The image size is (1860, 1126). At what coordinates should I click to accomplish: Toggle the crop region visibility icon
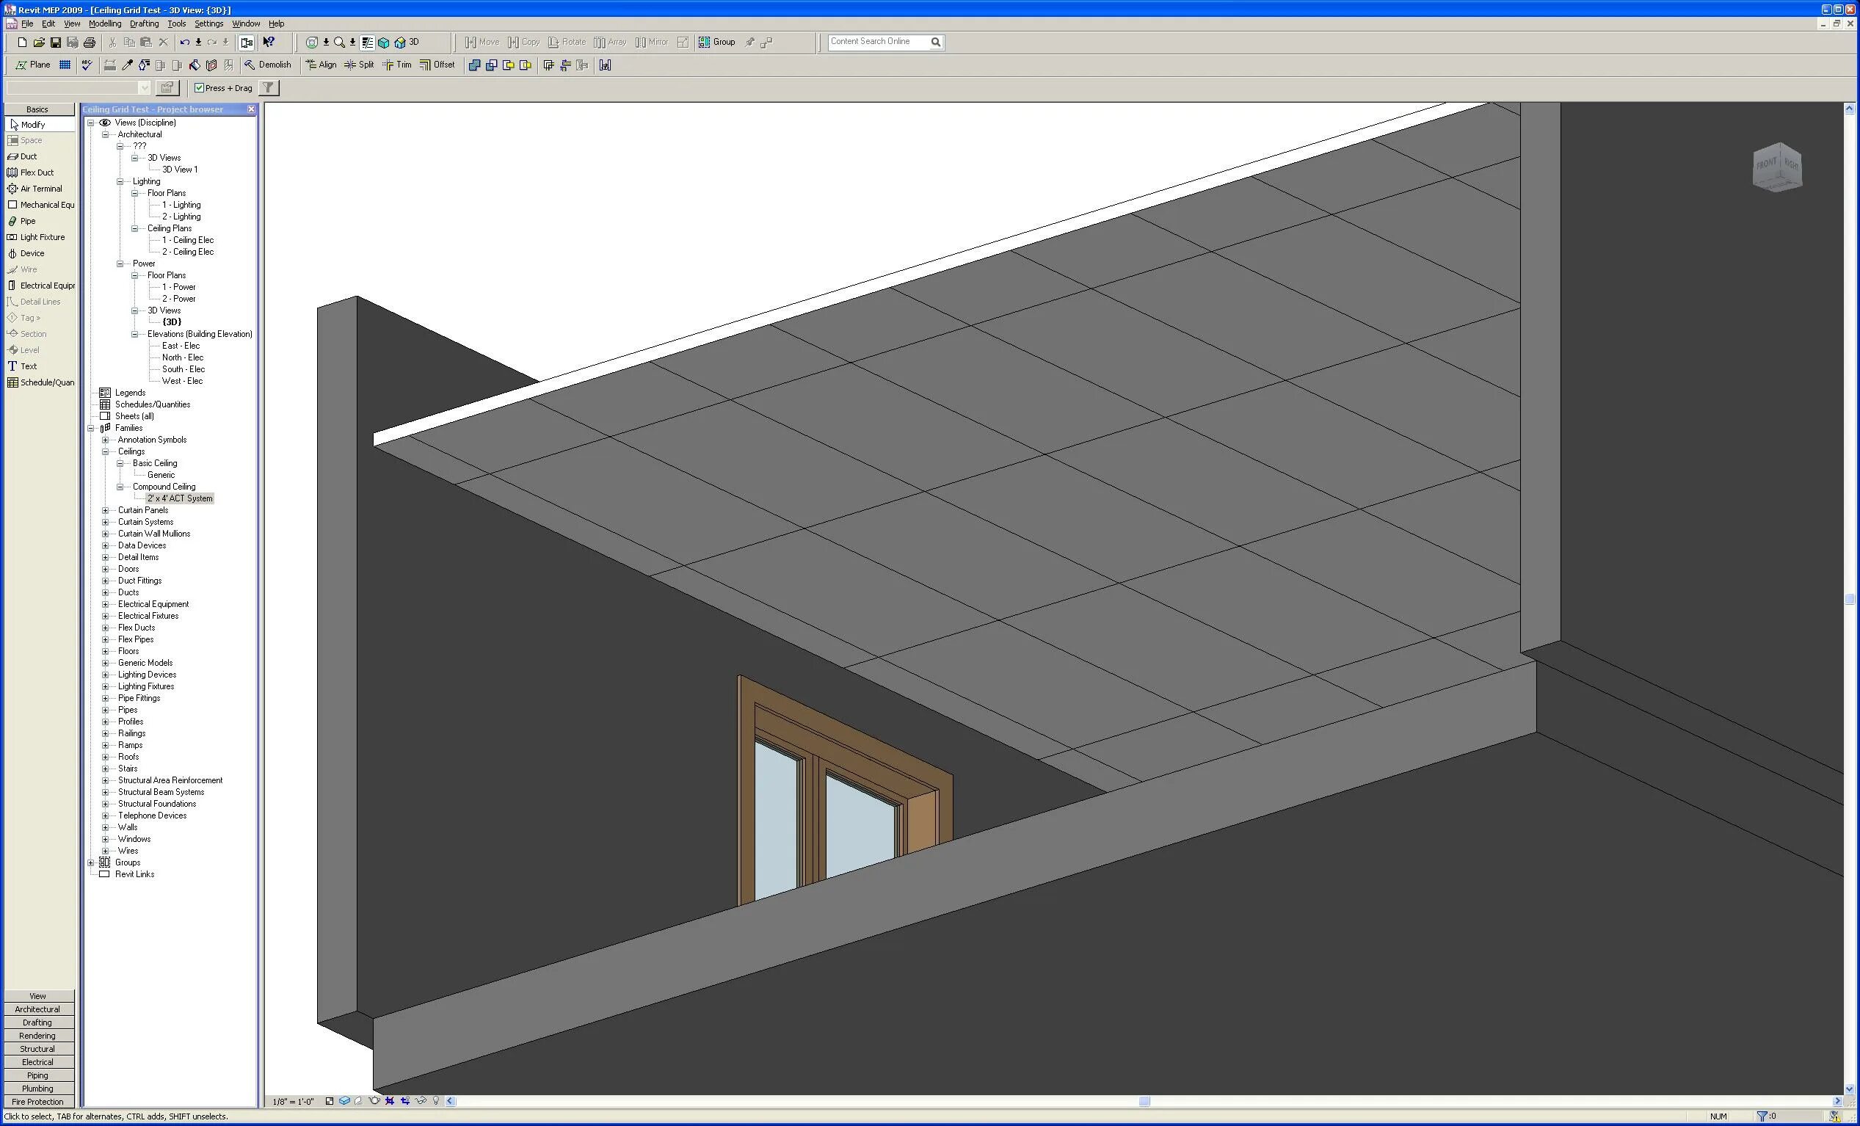405,1101
